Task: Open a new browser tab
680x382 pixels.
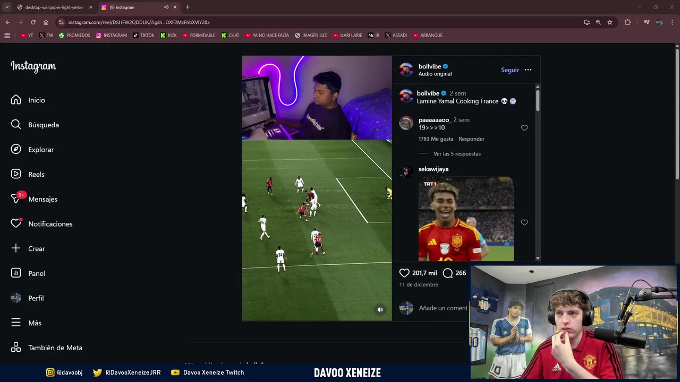Action: [x=188, y=7]
